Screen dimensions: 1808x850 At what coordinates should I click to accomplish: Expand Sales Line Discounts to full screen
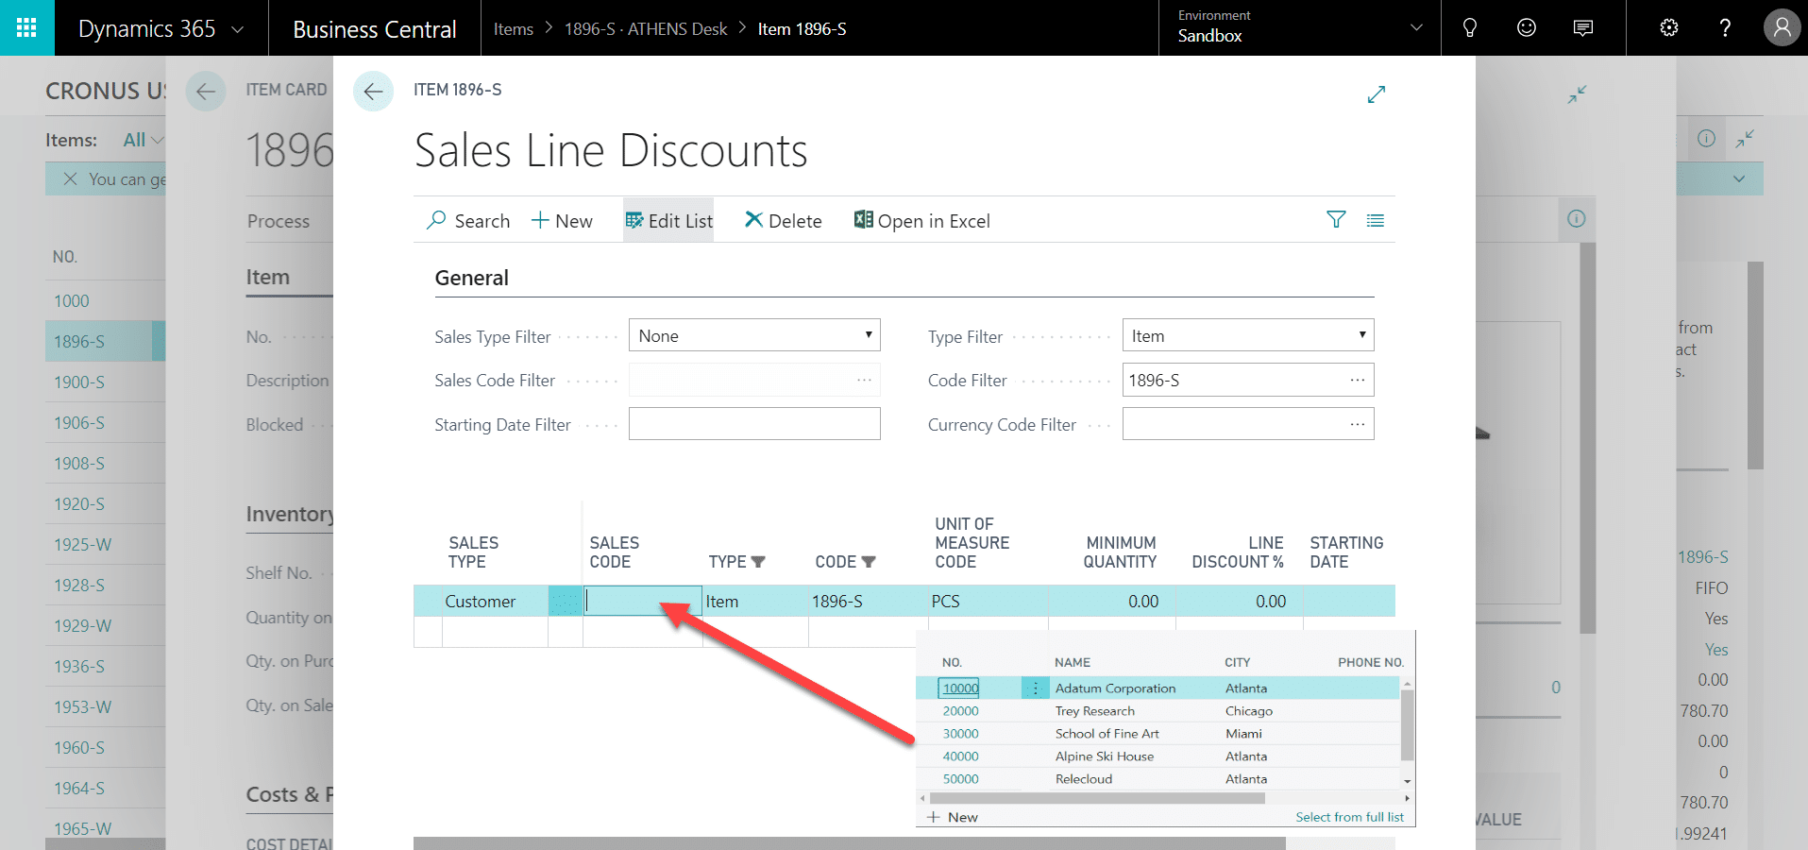pyautogui.click(x=1376, y=94)
